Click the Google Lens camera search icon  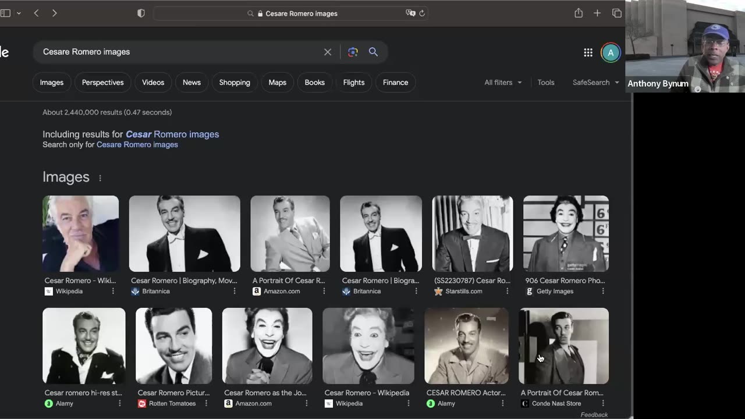353,52
